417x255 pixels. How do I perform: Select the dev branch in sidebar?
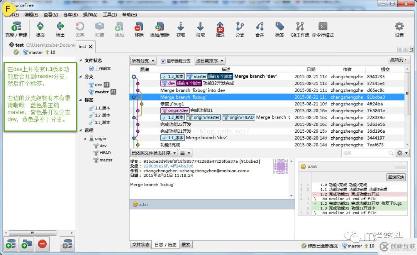pos(99,84)
